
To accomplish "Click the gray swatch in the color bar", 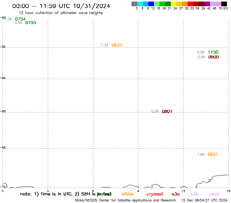I will 135,4.
